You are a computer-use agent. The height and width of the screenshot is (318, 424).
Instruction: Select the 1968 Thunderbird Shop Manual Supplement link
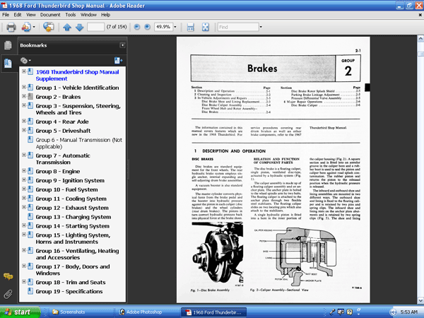(77, 75)
